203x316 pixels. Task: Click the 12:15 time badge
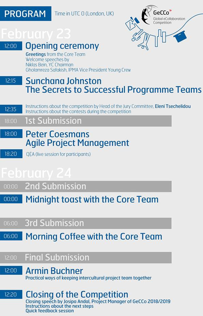(x=11, y=81)
